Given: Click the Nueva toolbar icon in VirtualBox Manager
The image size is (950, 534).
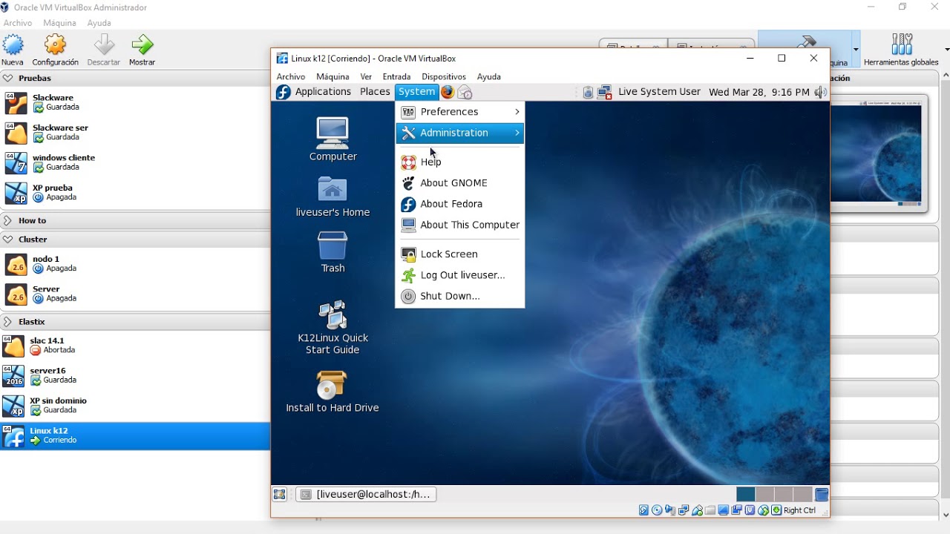Looking at the screenshot, I should click(x=13, y=46).
